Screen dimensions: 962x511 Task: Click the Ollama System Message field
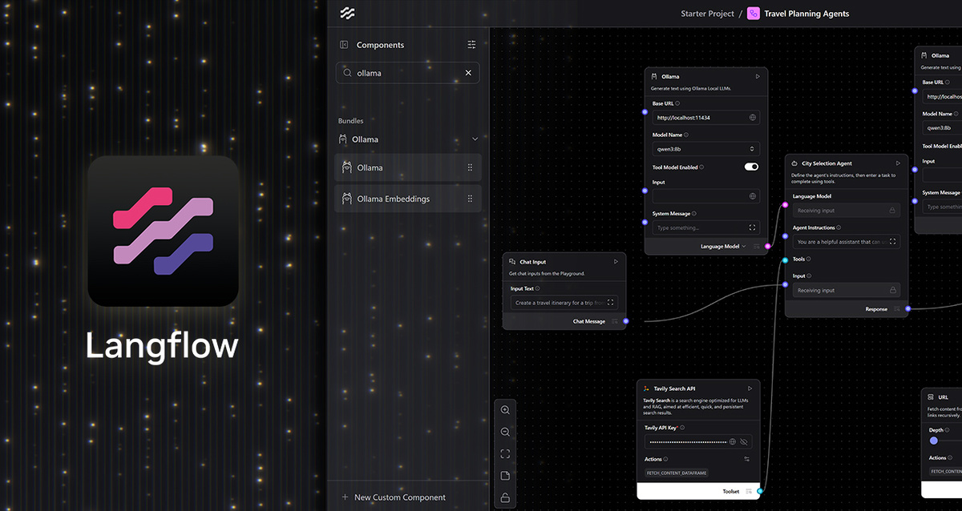[x=705, y=228]
